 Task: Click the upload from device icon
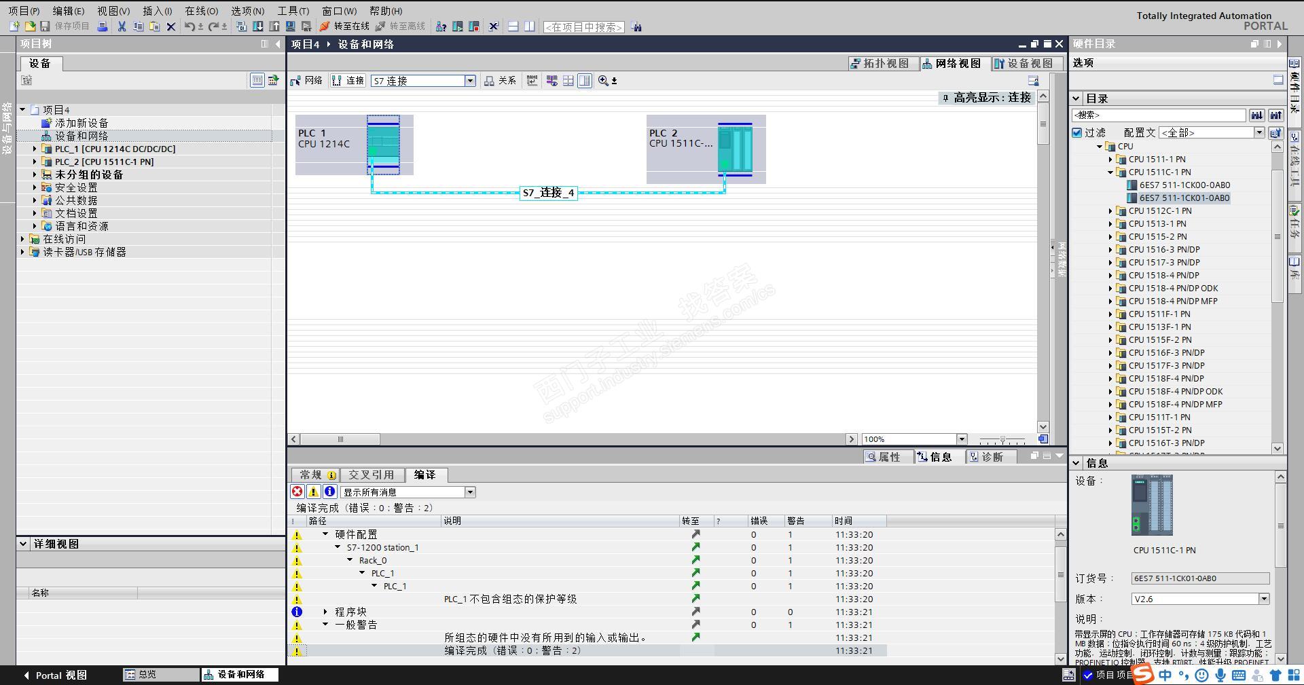pos(274,26)
